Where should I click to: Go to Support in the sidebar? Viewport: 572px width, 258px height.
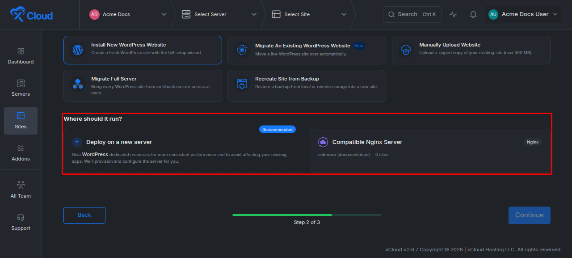click(x=21, y=222)
